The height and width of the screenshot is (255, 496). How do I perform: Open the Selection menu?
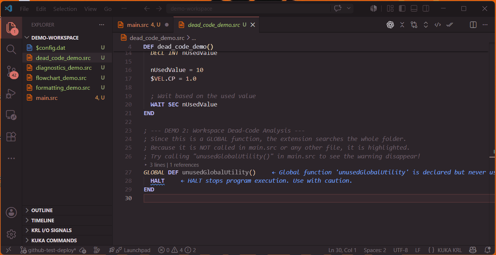(x=65, y=9)
